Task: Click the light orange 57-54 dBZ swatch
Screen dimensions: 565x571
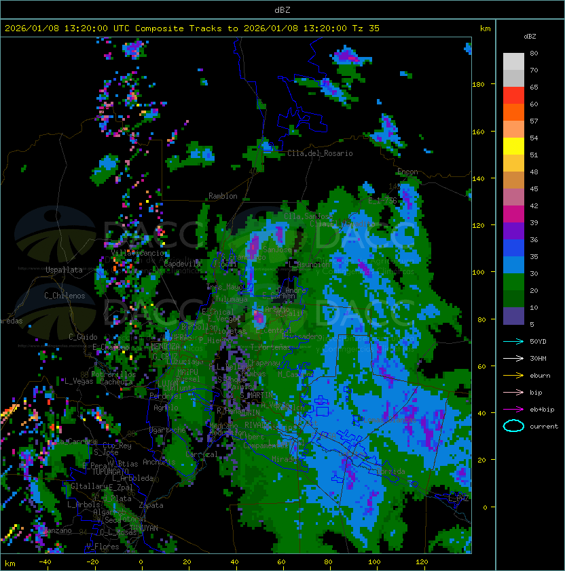Action: tap(513, 130)
